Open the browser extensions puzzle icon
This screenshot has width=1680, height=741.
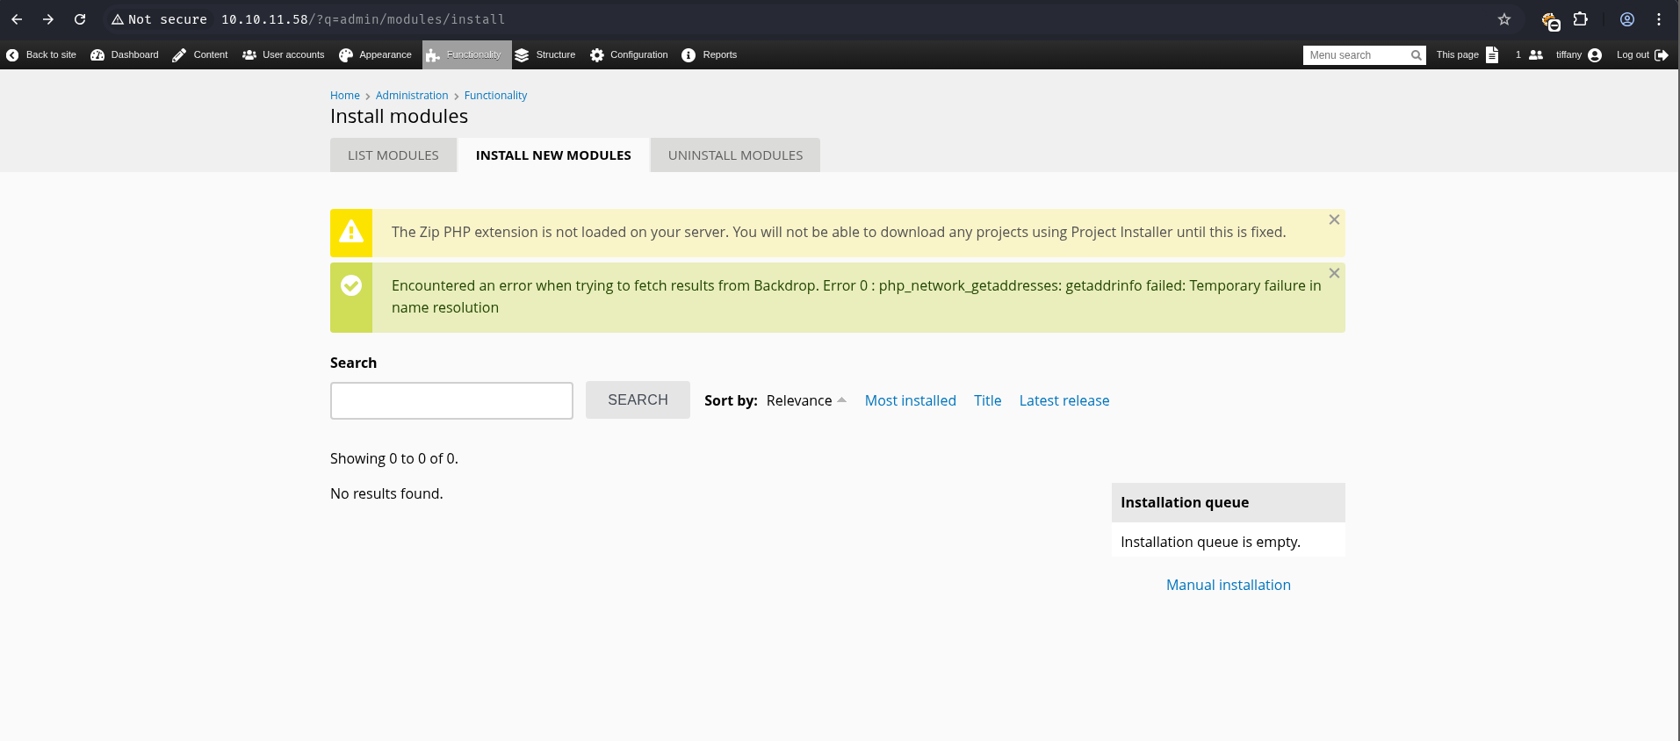coord(1580,19)
